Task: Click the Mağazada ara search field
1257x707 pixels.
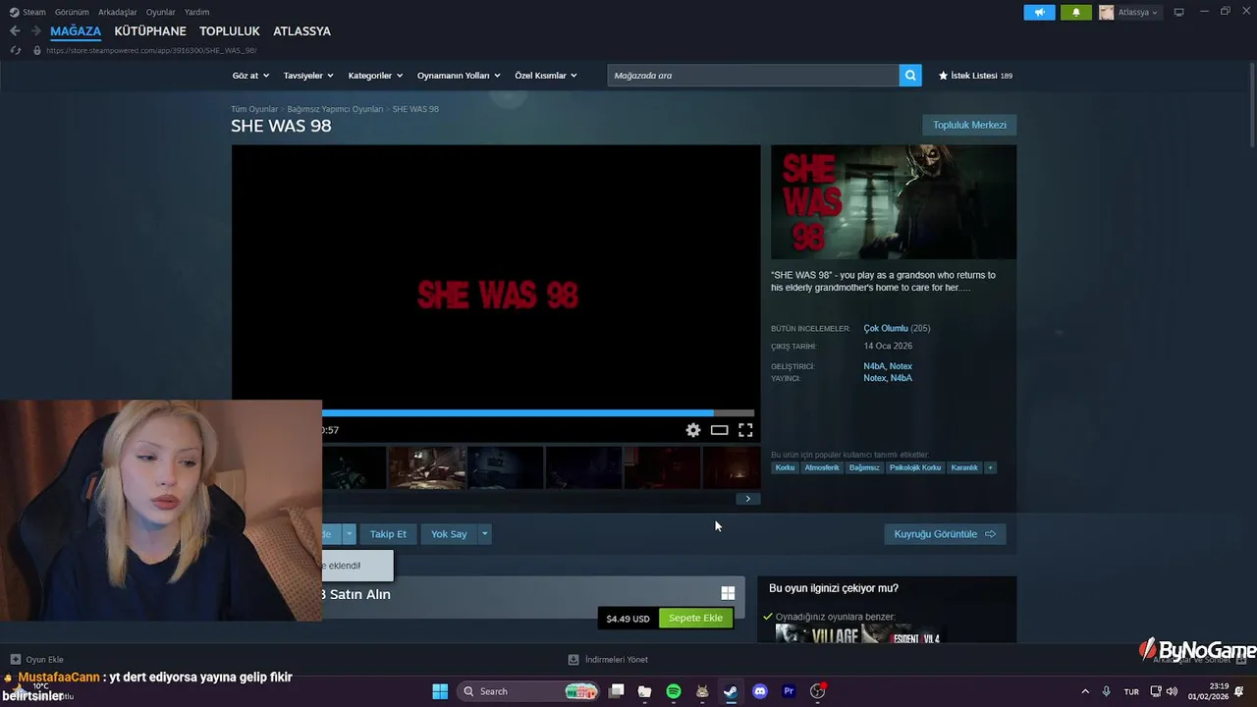Action: pos(753,76)
